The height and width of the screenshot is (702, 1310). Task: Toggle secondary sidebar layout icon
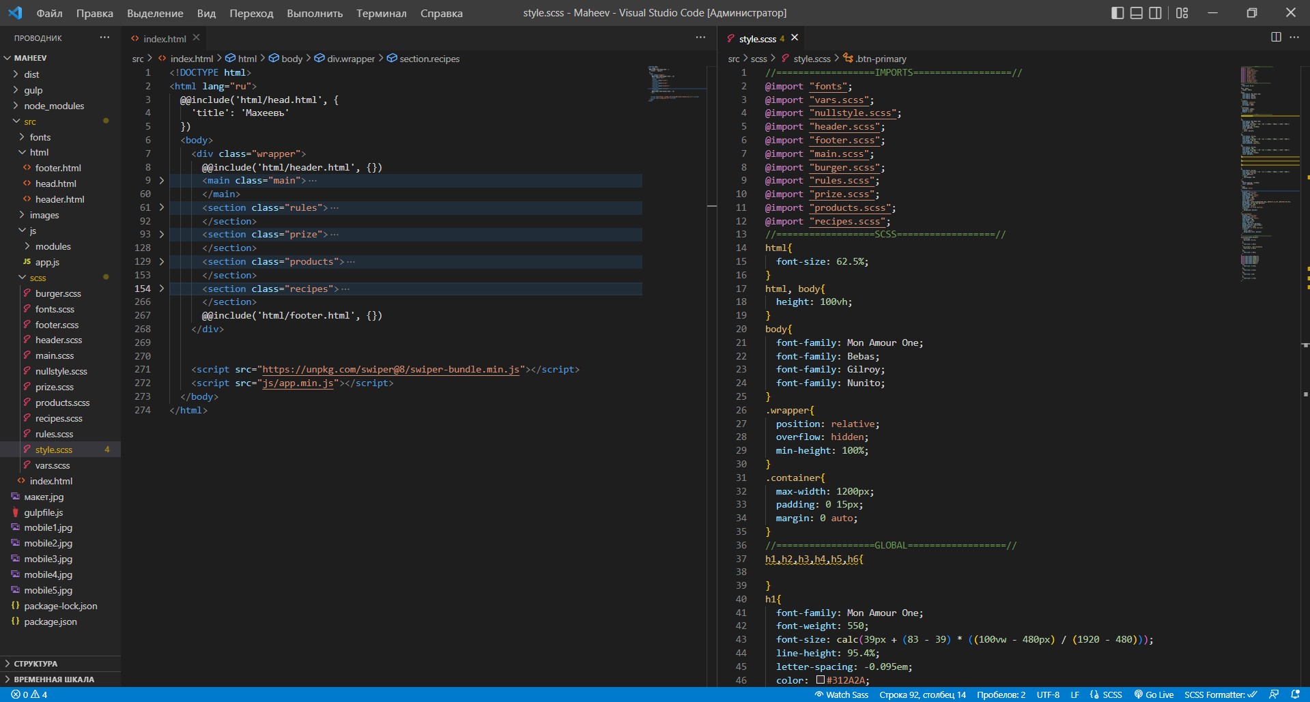click(1155, 13)
